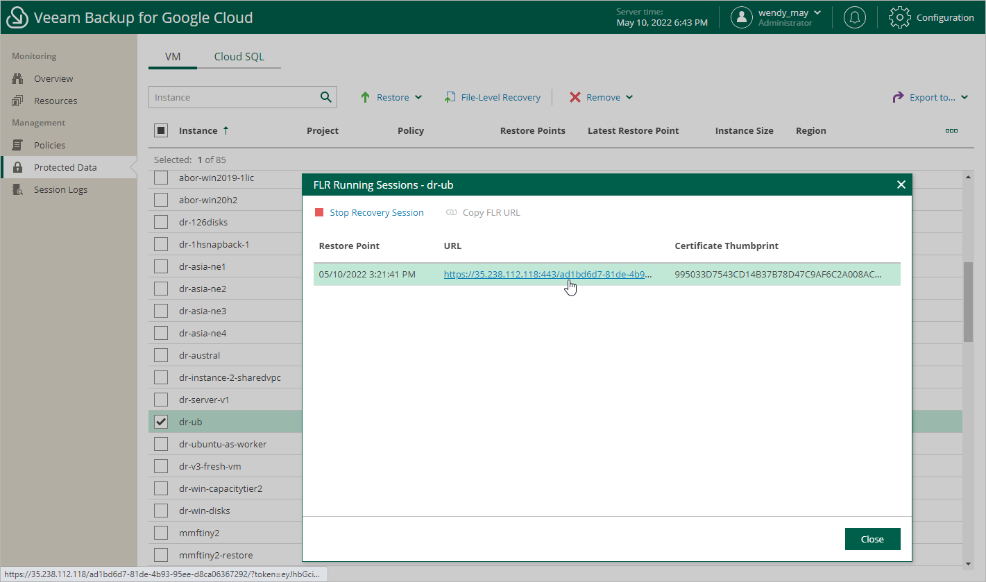Click the Session Logs icon

tap(18, 189)
